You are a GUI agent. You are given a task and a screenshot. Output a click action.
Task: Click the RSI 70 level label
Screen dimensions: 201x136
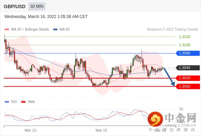pyautogui.click(x=181, y=109)
